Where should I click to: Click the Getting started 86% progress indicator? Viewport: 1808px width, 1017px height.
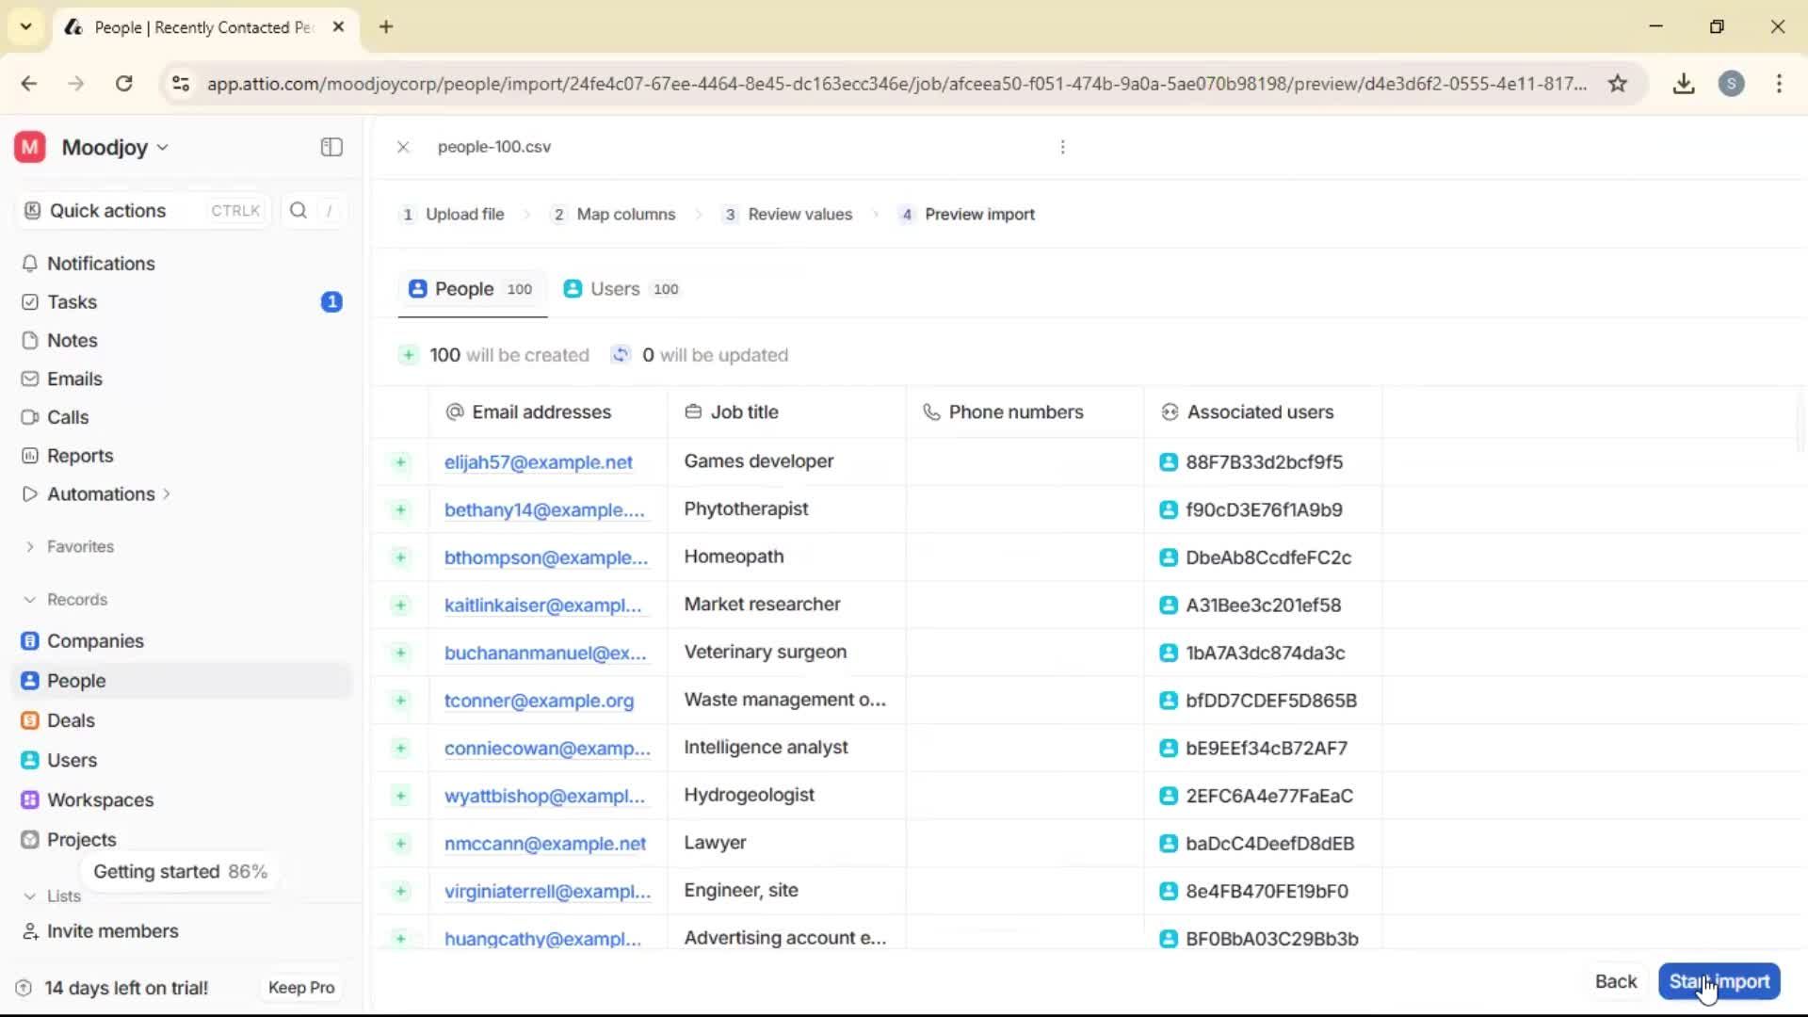(181, 871)
